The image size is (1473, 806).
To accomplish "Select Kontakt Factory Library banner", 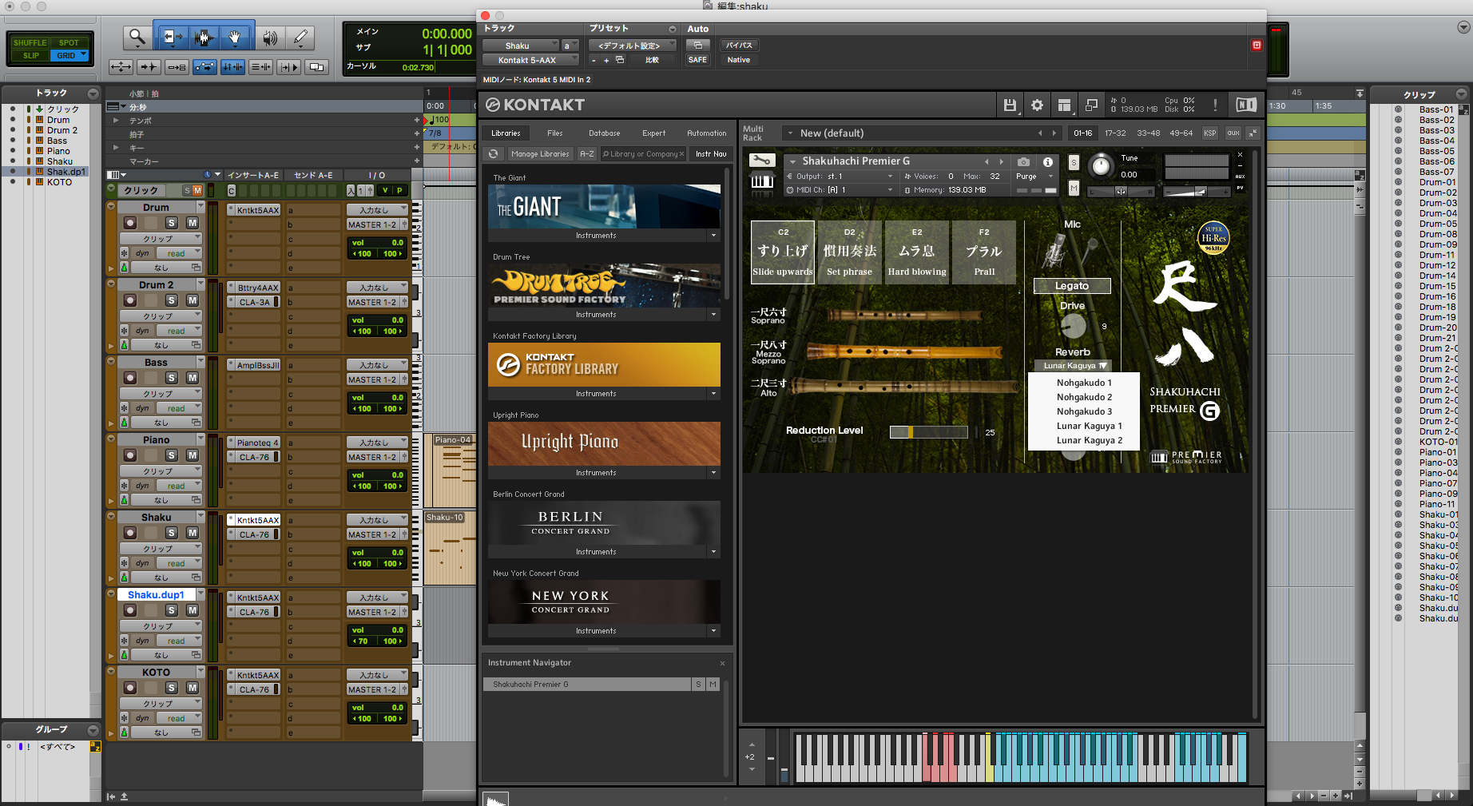I will pos(604,364).
